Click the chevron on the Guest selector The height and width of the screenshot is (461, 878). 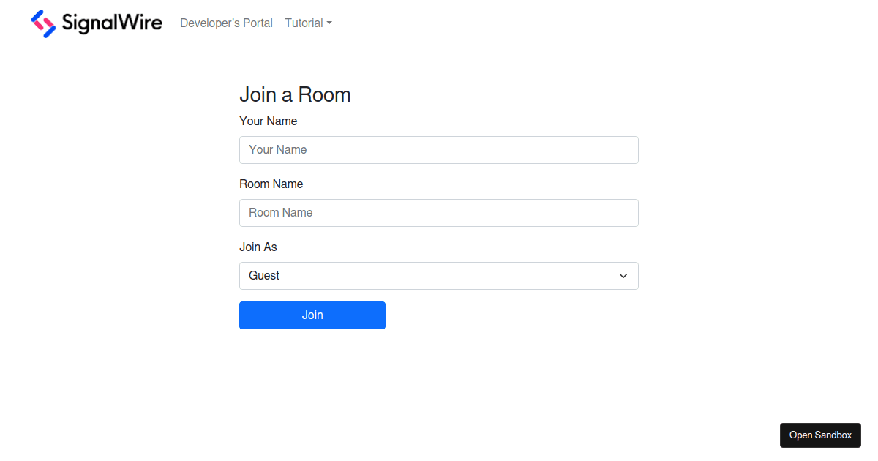(623, 276)
